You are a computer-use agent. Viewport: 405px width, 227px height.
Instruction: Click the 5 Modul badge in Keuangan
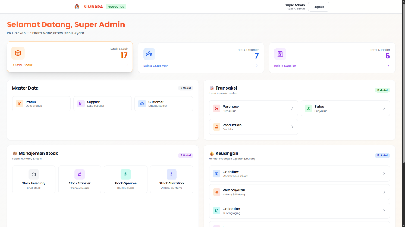coord(382,155)
